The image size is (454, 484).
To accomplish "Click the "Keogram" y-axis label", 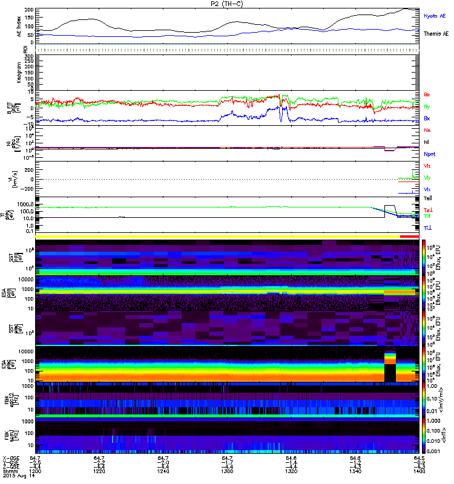I will [x=19, y=72].
